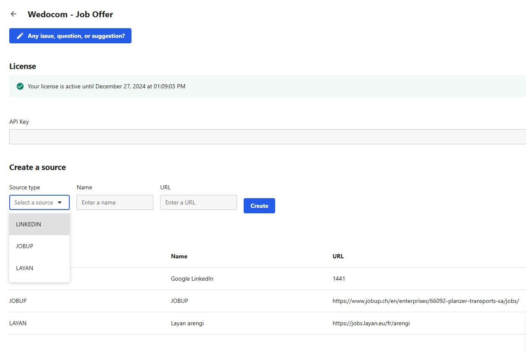Click inside the API Key field
Image resolution: width=526 pixels, height=353 pixels.
pyautogui.click(x=267, y=137)
